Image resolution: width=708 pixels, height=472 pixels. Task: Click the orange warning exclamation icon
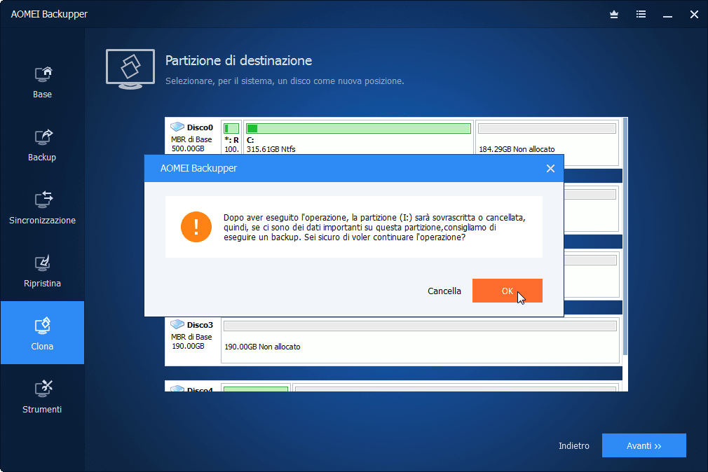click(196, 227)
